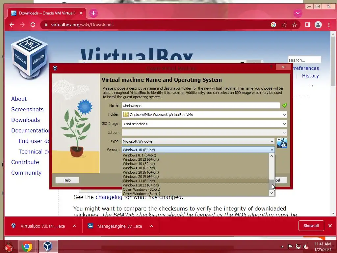Image resolution: width=337 pixels, height=253 pixels.
Task: Expand options for VirtualBox-7.0.14 download
Action: tap(75, 226)
